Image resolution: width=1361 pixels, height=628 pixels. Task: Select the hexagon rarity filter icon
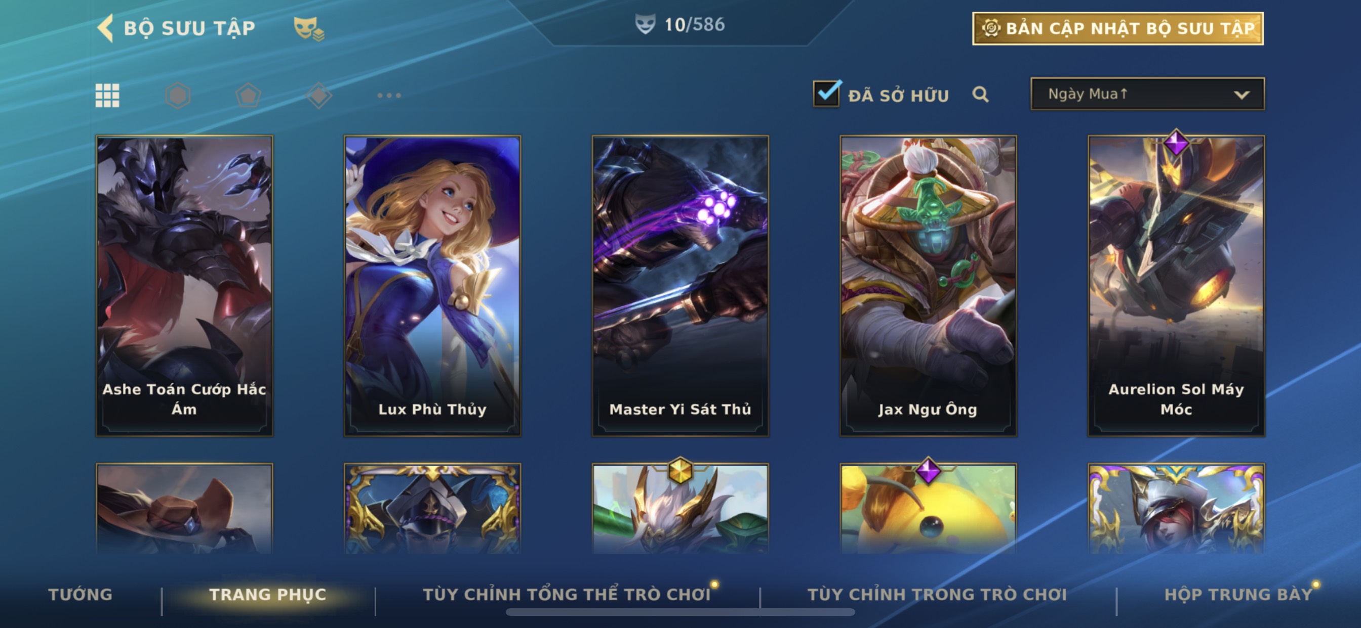coord(178,96)
